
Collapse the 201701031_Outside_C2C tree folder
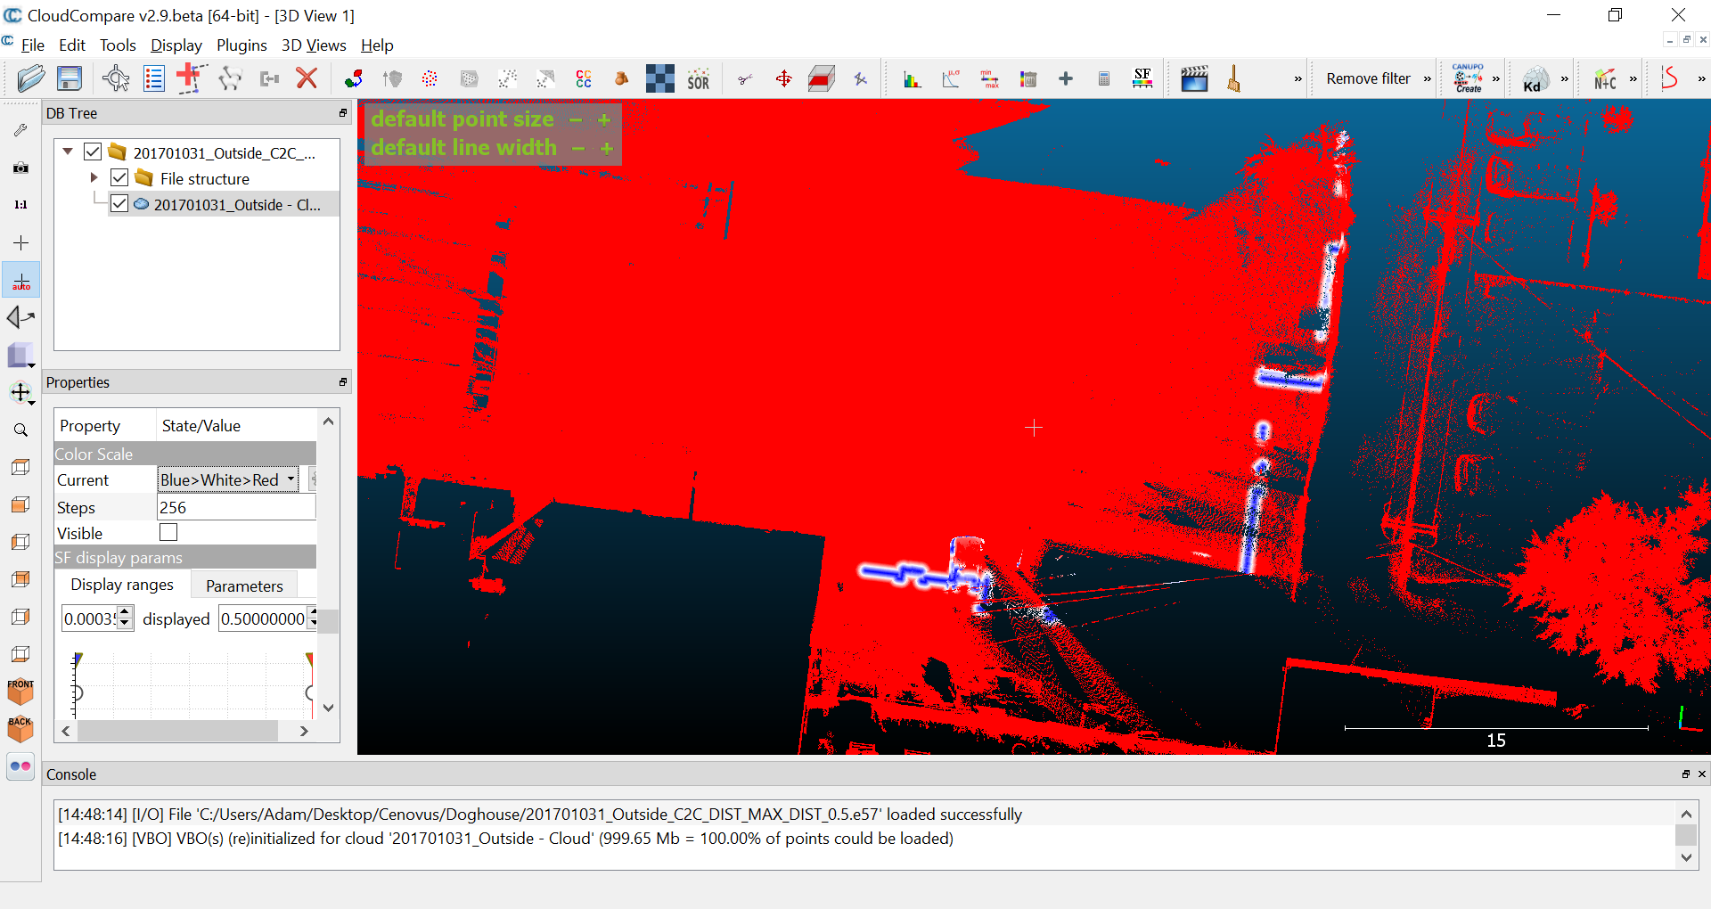click(68, 151)
